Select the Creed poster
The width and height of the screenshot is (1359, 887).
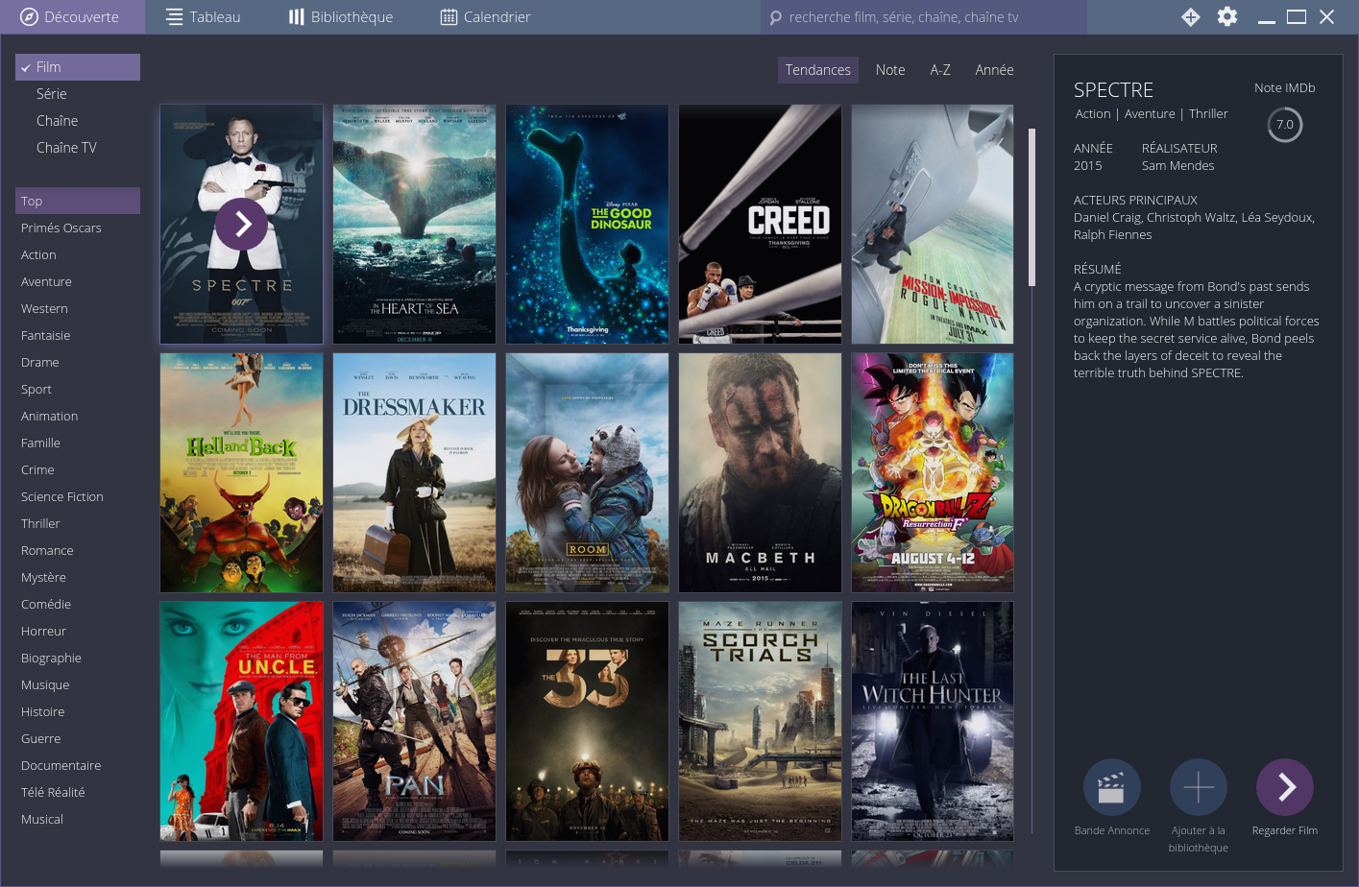click(x=761, y=224)
